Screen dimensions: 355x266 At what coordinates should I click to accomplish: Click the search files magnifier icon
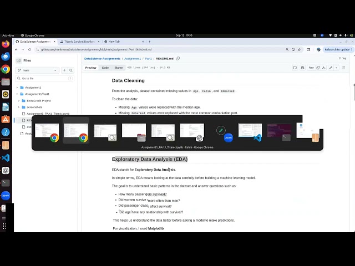coord(71,70)
